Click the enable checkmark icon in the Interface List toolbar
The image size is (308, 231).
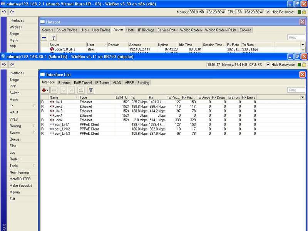click(x=64, y=90)
